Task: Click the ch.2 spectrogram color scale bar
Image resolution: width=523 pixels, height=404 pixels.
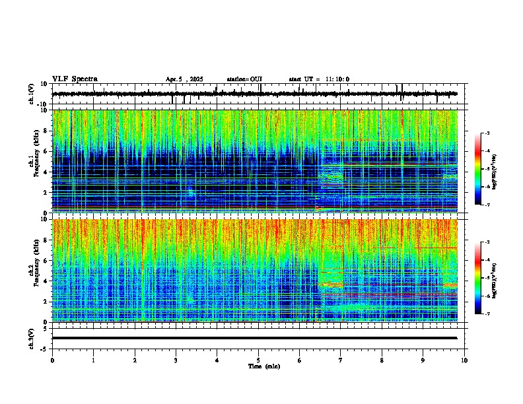Action: pyautogui.click(x=478, y=278)
